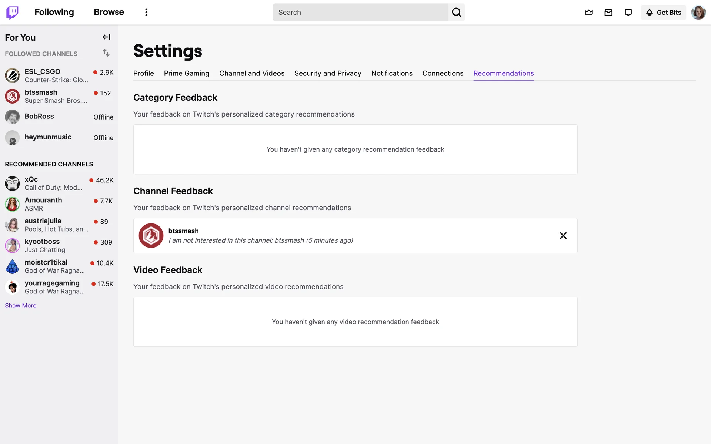The height and width of the screenshot is (444, 711).
Task: Open the Whispers chat bubble icon
Action: 628,13
